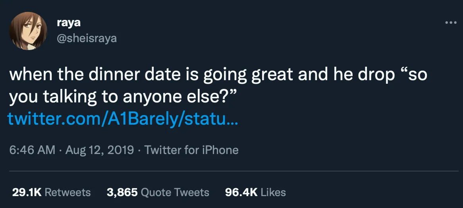Screen dimensions: 463x208
Task: Click the 29.1K retweet count number
Action: 27,193
